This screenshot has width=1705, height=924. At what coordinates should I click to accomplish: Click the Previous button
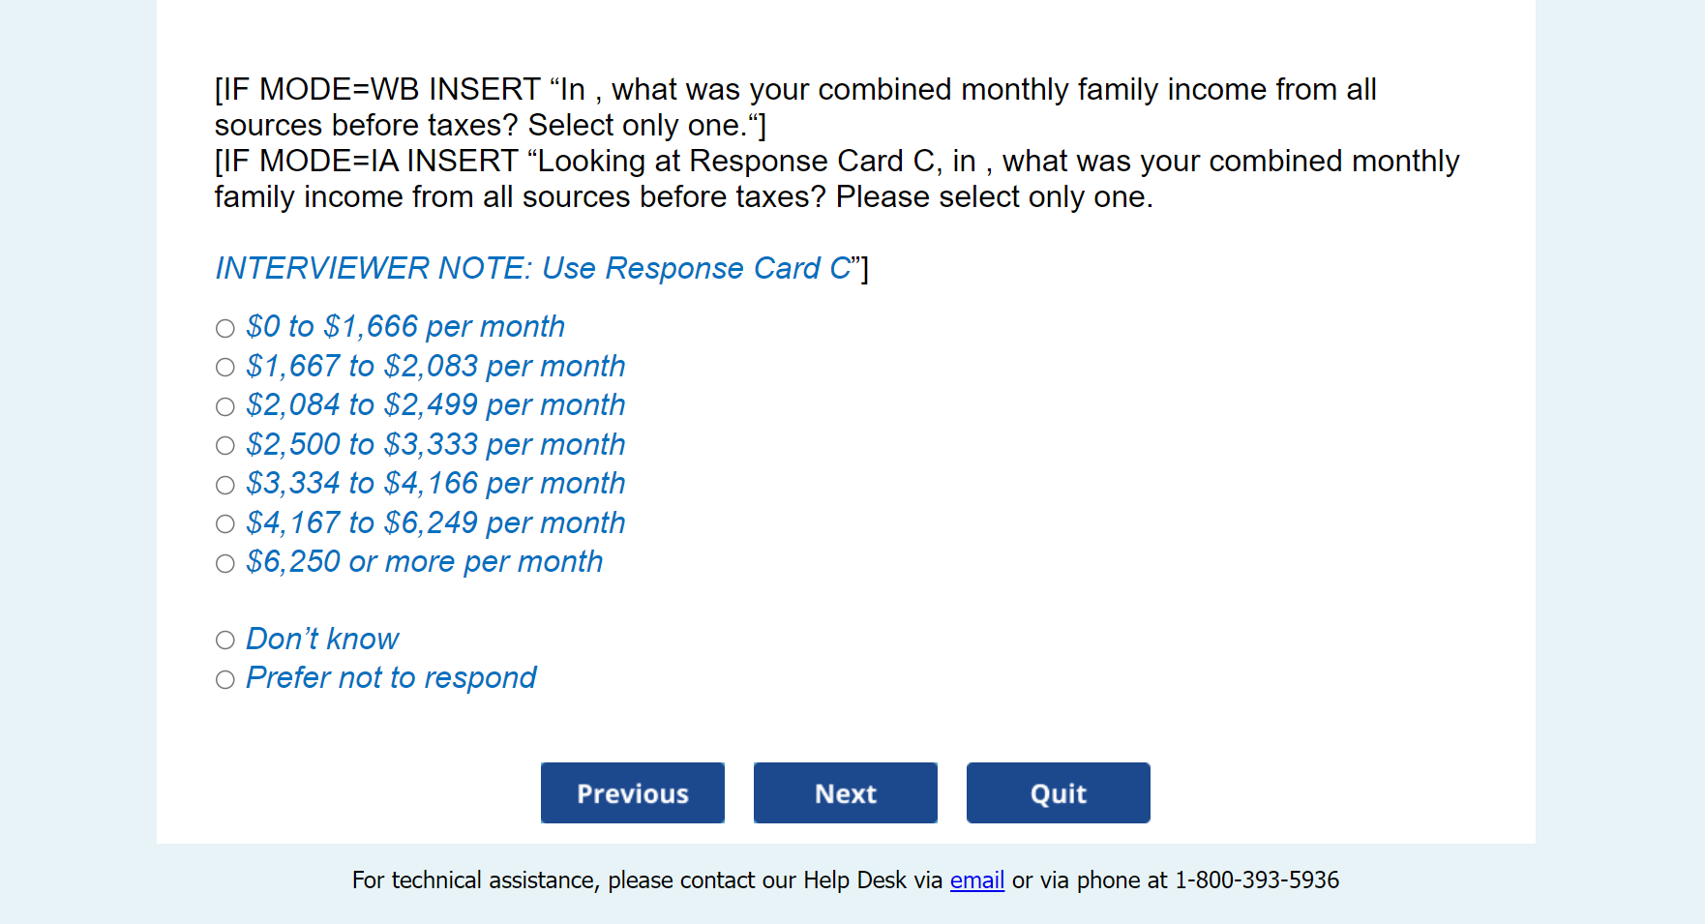click(632, 793)
